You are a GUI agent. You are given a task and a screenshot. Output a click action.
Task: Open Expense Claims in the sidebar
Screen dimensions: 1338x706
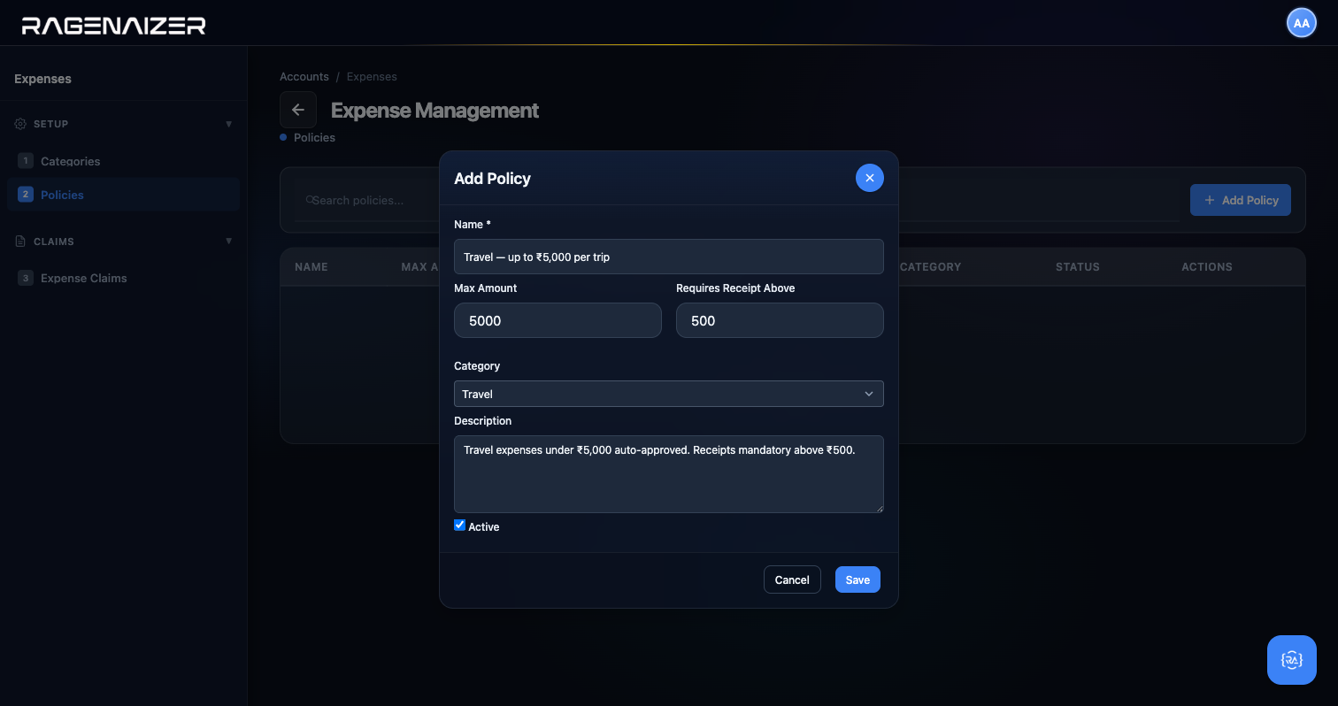pos(123,278)
